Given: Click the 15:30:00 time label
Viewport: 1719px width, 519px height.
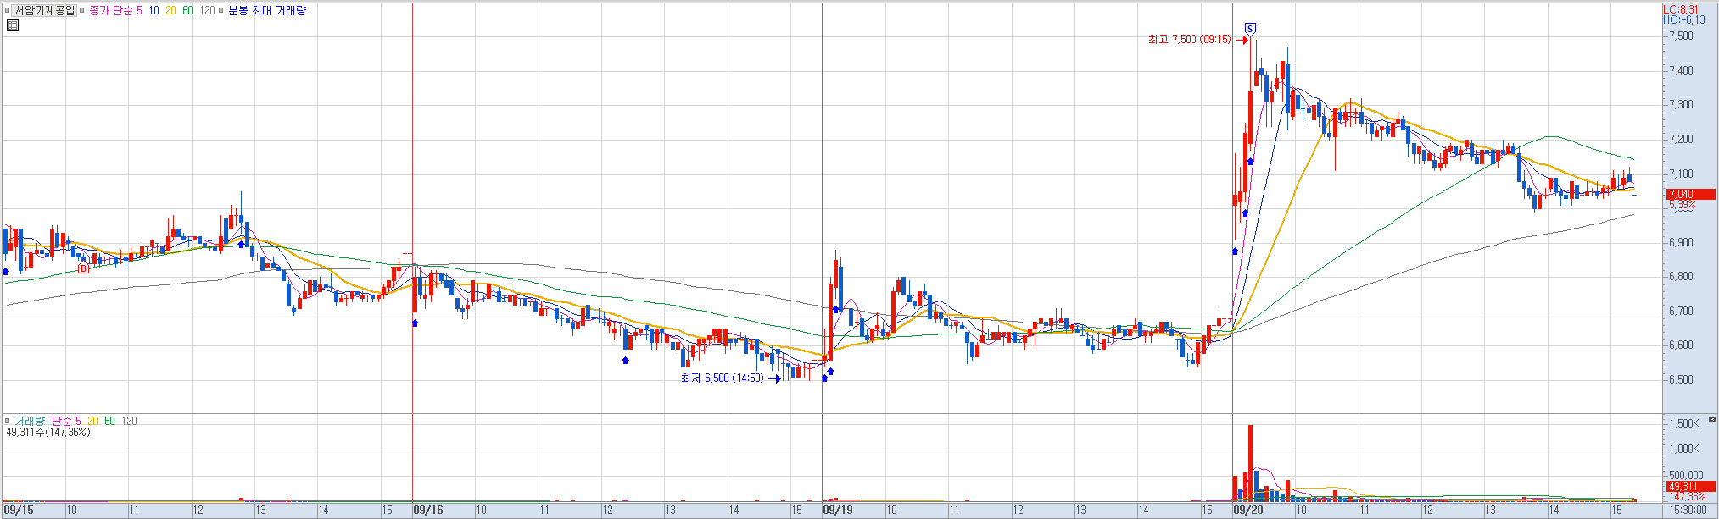Looking at the screenshot, I should [x=1688, y=511].
